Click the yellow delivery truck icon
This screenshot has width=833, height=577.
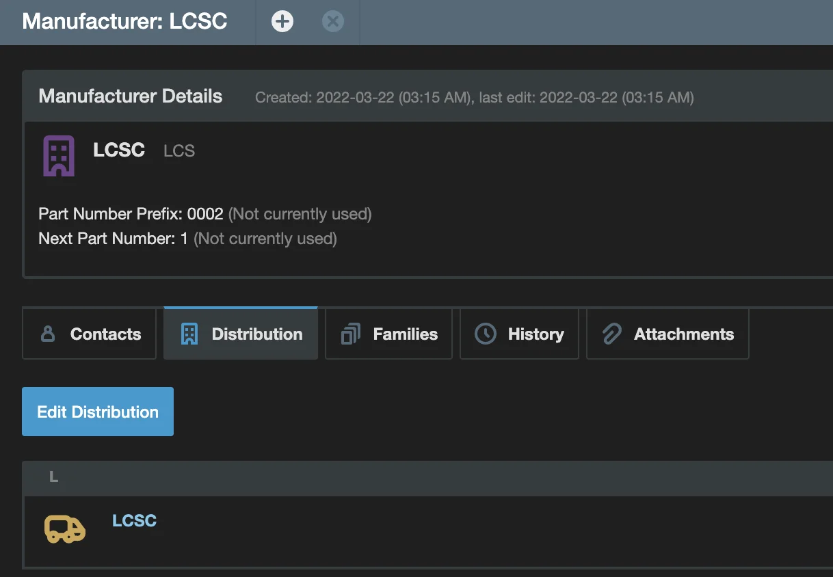pyautogui.click(x=65, y=529)
